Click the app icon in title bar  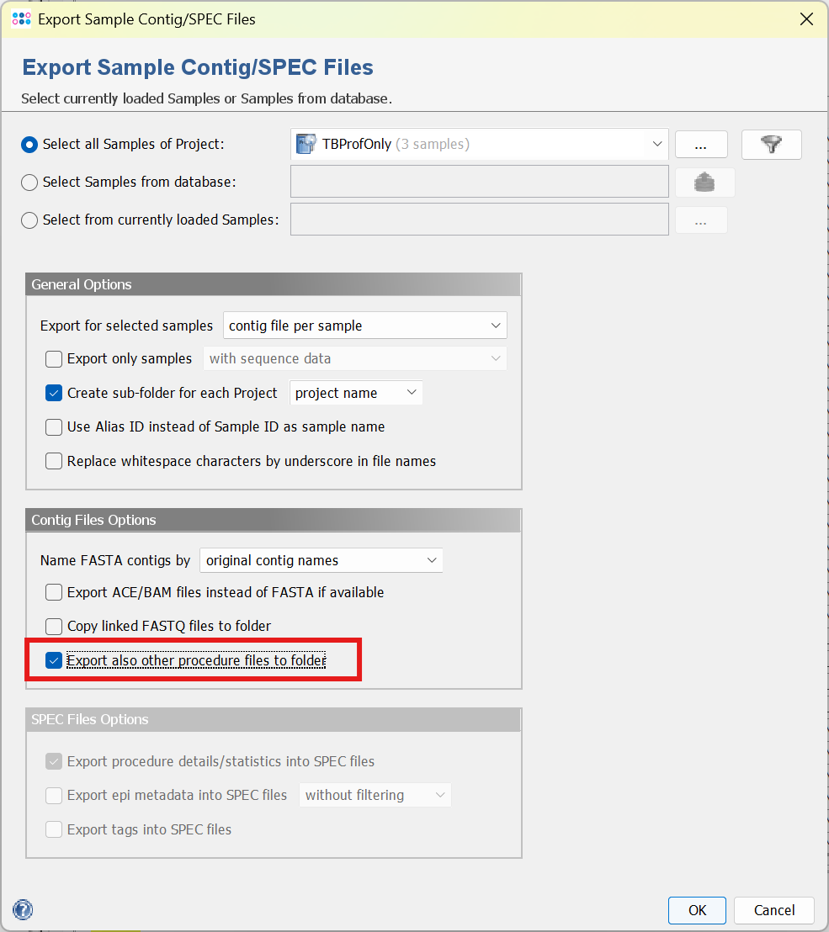(22, 19)
